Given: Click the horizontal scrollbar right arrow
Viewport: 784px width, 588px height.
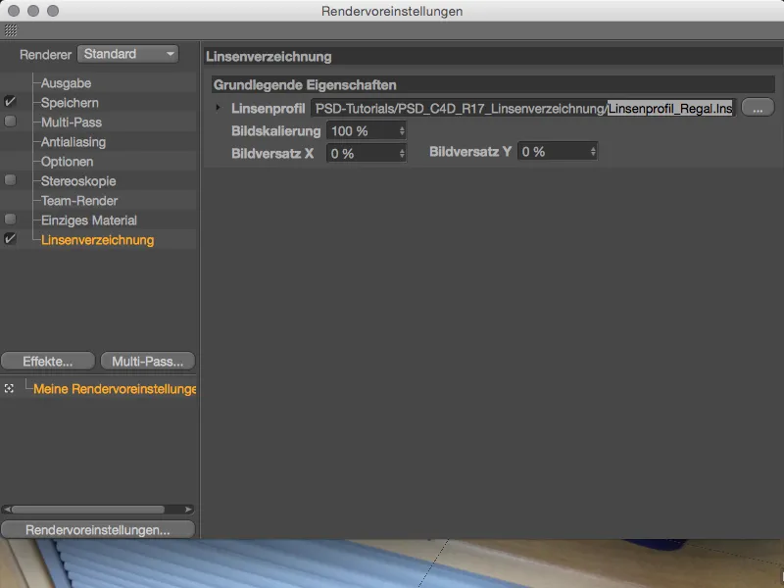Looking at the screenshot, I should click(x=188, y=510).
